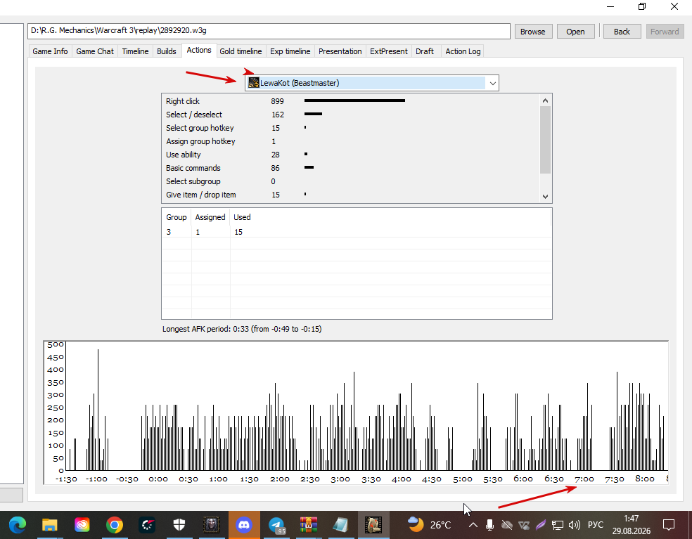This screenshot has height=539, width=692.
Task: Select the Use ability row
Action: pyautogui.click(x=351, y=155)
